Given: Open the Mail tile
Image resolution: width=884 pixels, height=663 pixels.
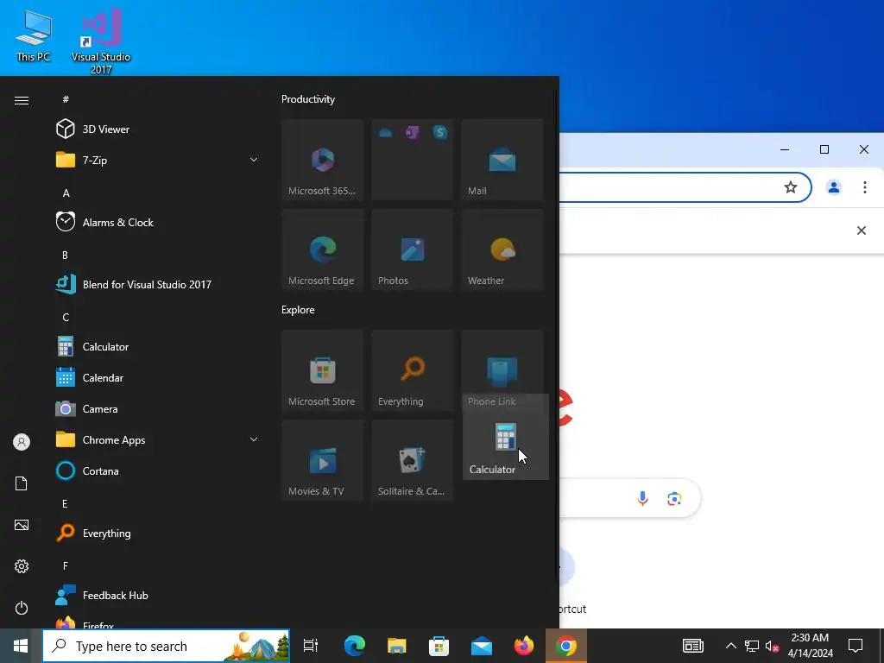Looking at the screenshot, I should 502,160.
